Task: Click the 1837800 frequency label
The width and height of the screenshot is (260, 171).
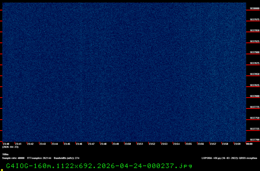Action: [254, 96]
